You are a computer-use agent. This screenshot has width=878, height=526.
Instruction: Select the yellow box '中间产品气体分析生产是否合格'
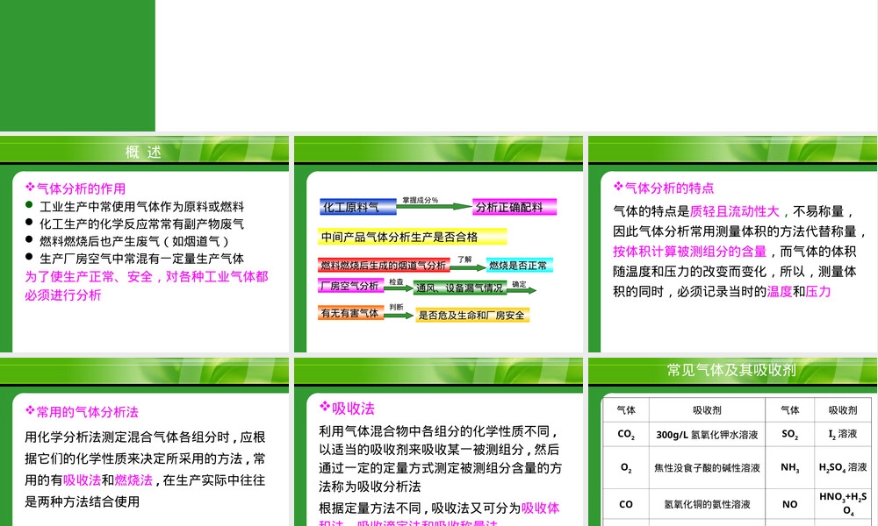point(412,237)
